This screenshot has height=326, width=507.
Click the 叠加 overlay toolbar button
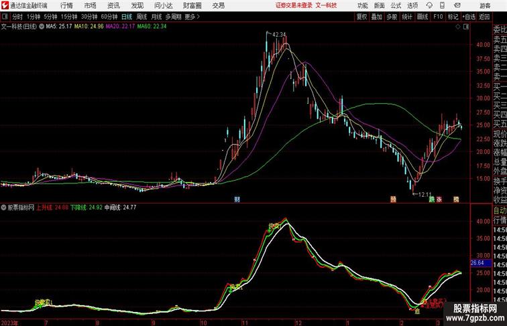tap(376, 17)
